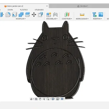Click the Insert McMaster-Carr component icon
Image resolution: width=109 pixels, height=109 pixels.
(95, 14)
